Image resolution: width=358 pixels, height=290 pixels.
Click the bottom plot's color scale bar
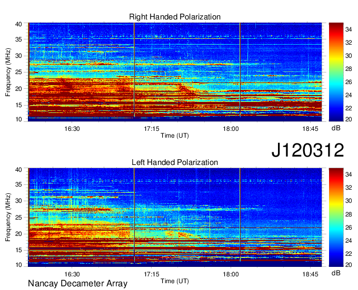tap(336, 217)
